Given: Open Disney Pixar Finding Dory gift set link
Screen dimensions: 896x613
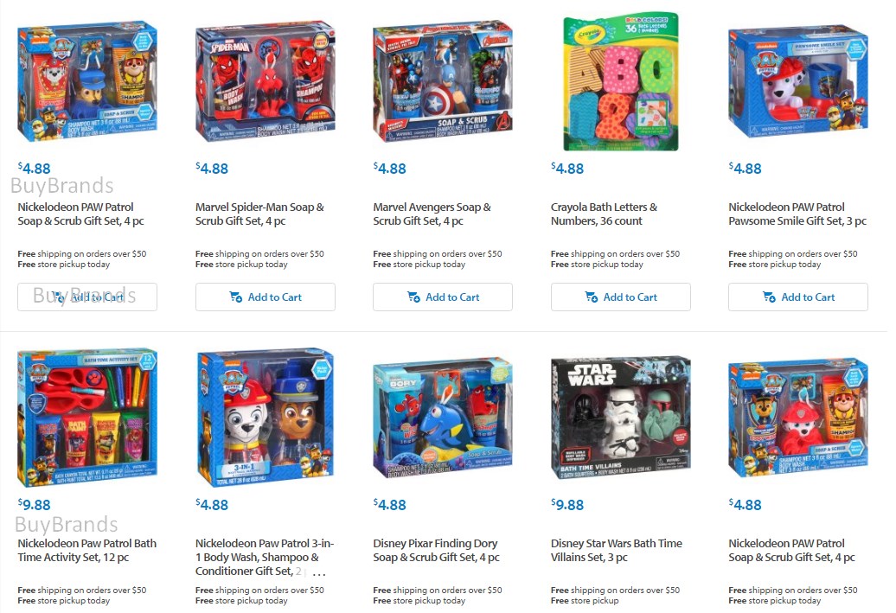Looking at the screenshot, I should pos(436,550).
